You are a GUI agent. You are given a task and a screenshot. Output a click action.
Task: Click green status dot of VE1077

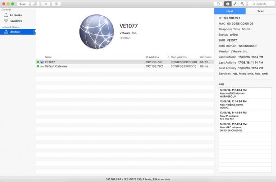point(38,62)
